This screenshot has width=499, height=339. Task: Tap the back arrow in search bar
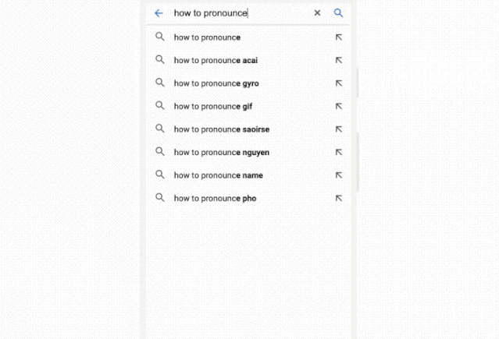[159, 13]
